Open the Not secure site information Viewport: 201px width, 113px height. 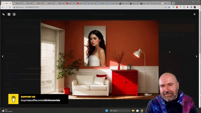pyautogui.click(x=19, y=7)
